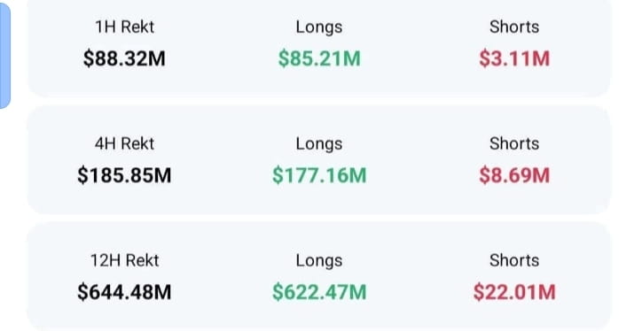This screenshot has height=331, width=634.
Task: Click the 1H Shorts label
Action: tap(514, 27)
